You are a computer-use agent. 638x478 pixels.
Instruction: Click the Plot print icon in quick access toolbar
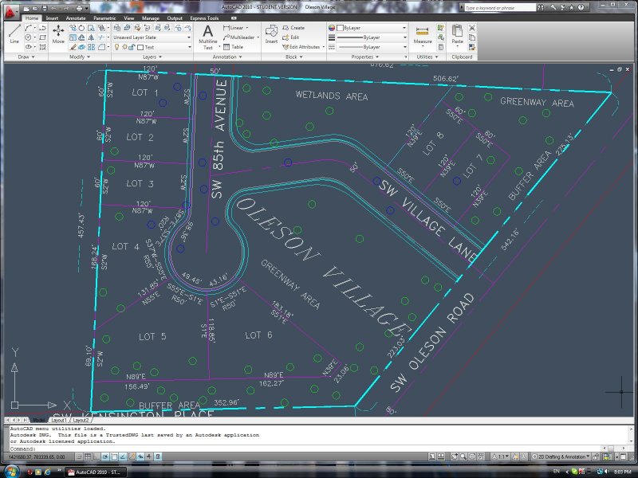click(x=79, y=8)
